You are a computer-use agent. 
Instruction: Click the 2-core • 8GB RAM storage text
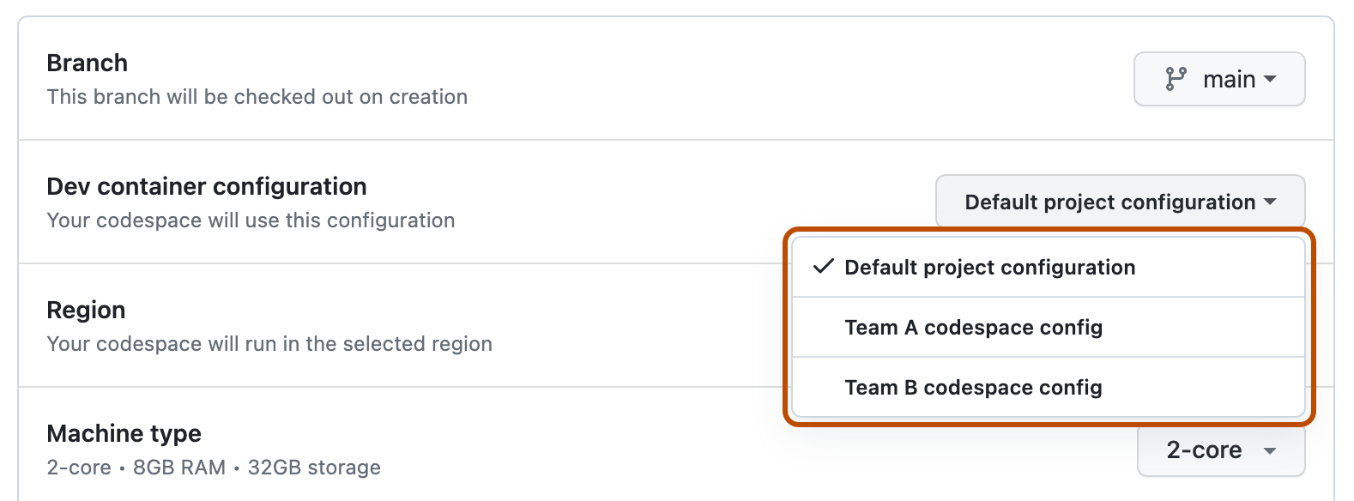tap(213, 468)
